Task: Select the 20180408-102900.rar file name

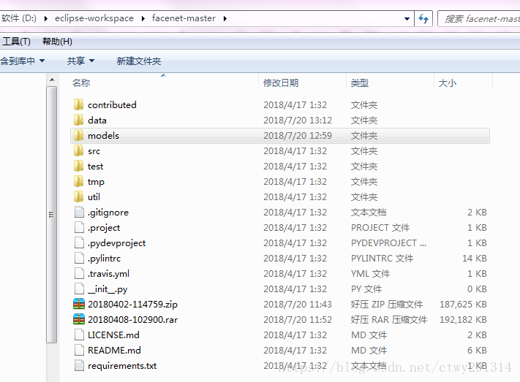Action: click(132, 320)
